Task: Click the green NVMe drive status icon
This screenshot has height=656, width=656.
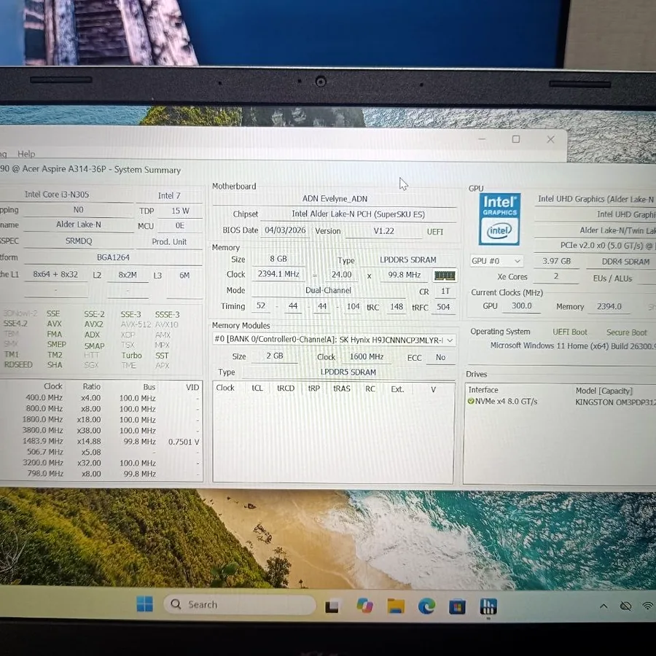Action: click(471, 401)
